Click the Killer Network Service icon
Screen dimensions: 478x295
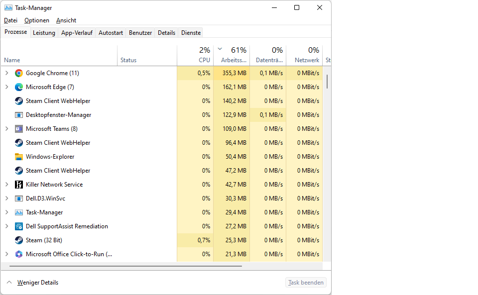tap(19, 185)
